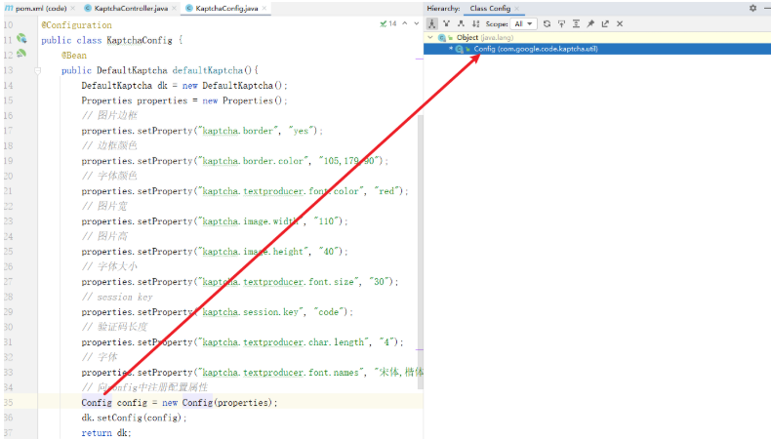Click the @Bean annotation
The image size is (771, 439).
(74, 56)
